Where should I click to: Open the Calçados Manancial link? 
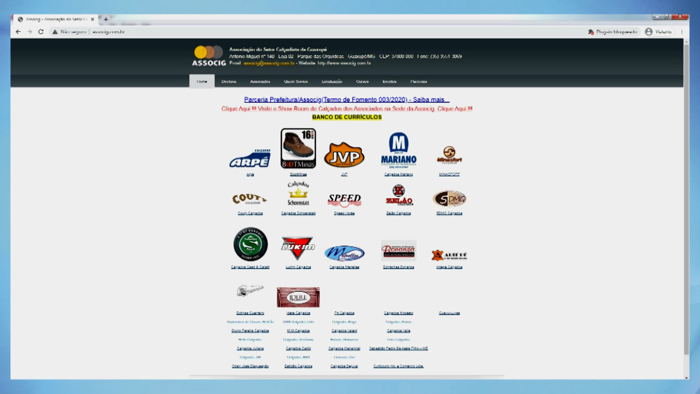[344, 348]
